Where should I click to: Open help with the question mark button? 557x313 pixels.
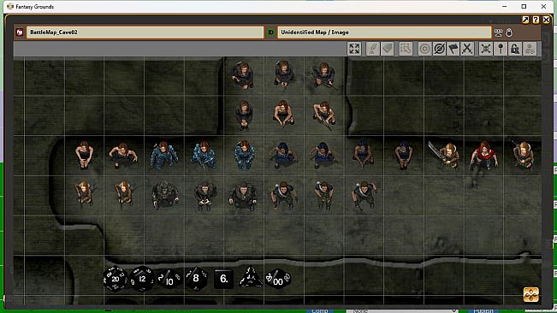(536, 20)
